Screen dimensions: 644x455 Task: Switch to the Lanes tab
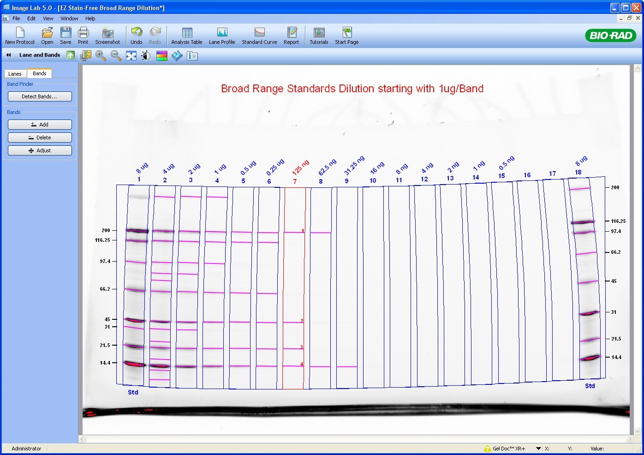pyautogui.click(x=15, y=74)
